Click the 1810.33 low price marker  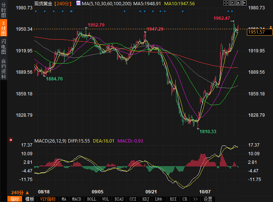click(x=208, y=131)
